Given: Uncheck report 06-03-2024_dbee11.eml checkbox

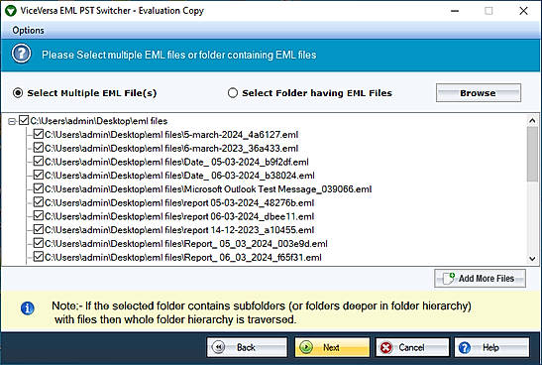Looking at the screenshot, I should tap(39, 216).
